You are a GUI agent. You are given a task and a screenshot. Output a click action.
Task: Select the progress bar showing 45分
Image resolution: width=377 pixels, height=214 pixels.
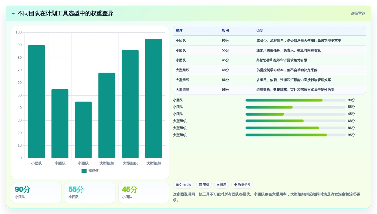click(295, 114)
